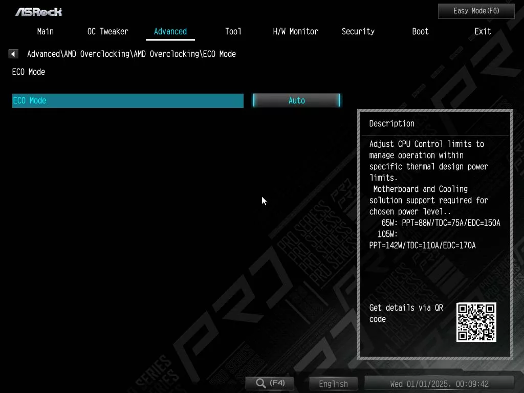Viewport: 524px width, 393px height.
Task: Switch to Easy Mode (F6)
Action: click(476, 11)
